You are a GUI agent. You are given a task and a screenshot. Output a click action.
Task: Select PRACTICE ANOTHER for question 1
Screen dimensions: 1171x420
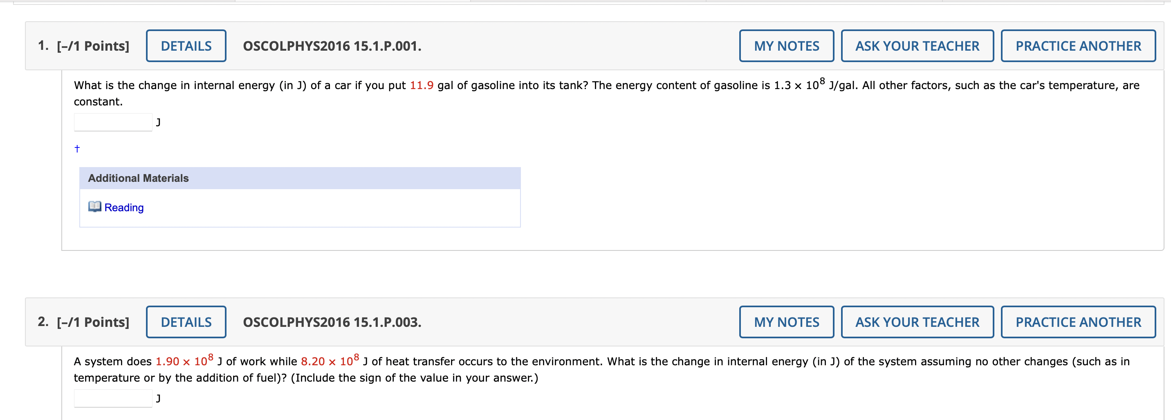[1078, 45]
